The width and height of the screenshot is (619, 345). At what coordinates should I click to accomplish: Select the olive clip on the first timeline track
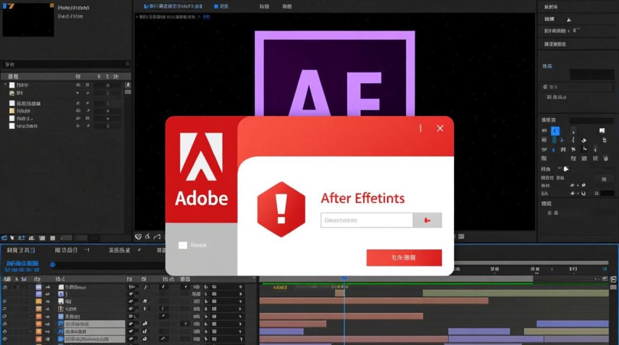click(516, 293)
